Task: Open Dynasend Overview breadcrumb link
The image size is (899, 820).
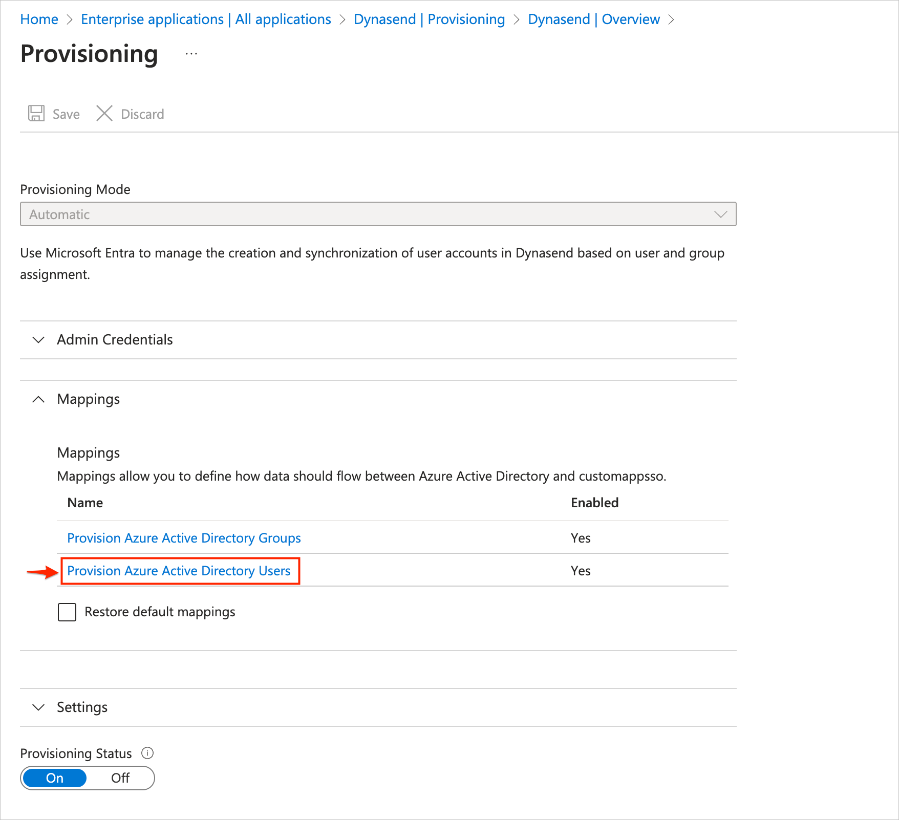Action: 593,19
